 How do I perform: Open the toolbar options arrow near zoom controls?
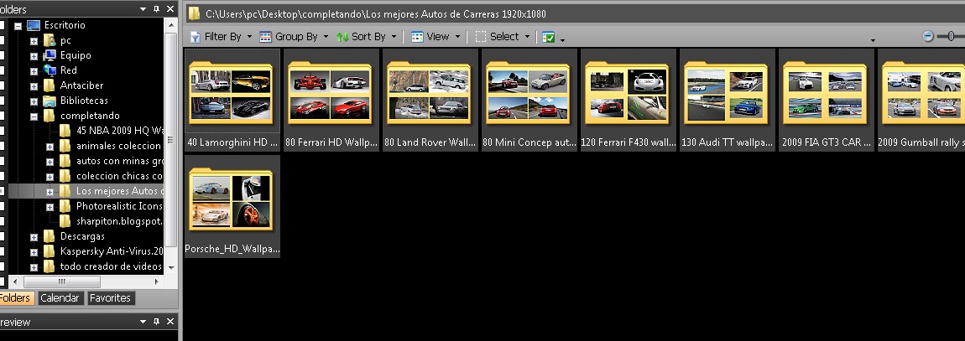[872, 40]
